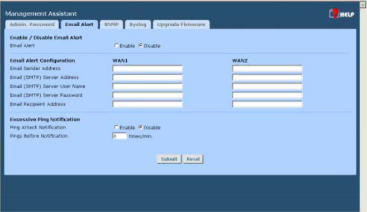
Task: Click WAN2 Email Recipient Address field
Action: [x=267, y=104]
